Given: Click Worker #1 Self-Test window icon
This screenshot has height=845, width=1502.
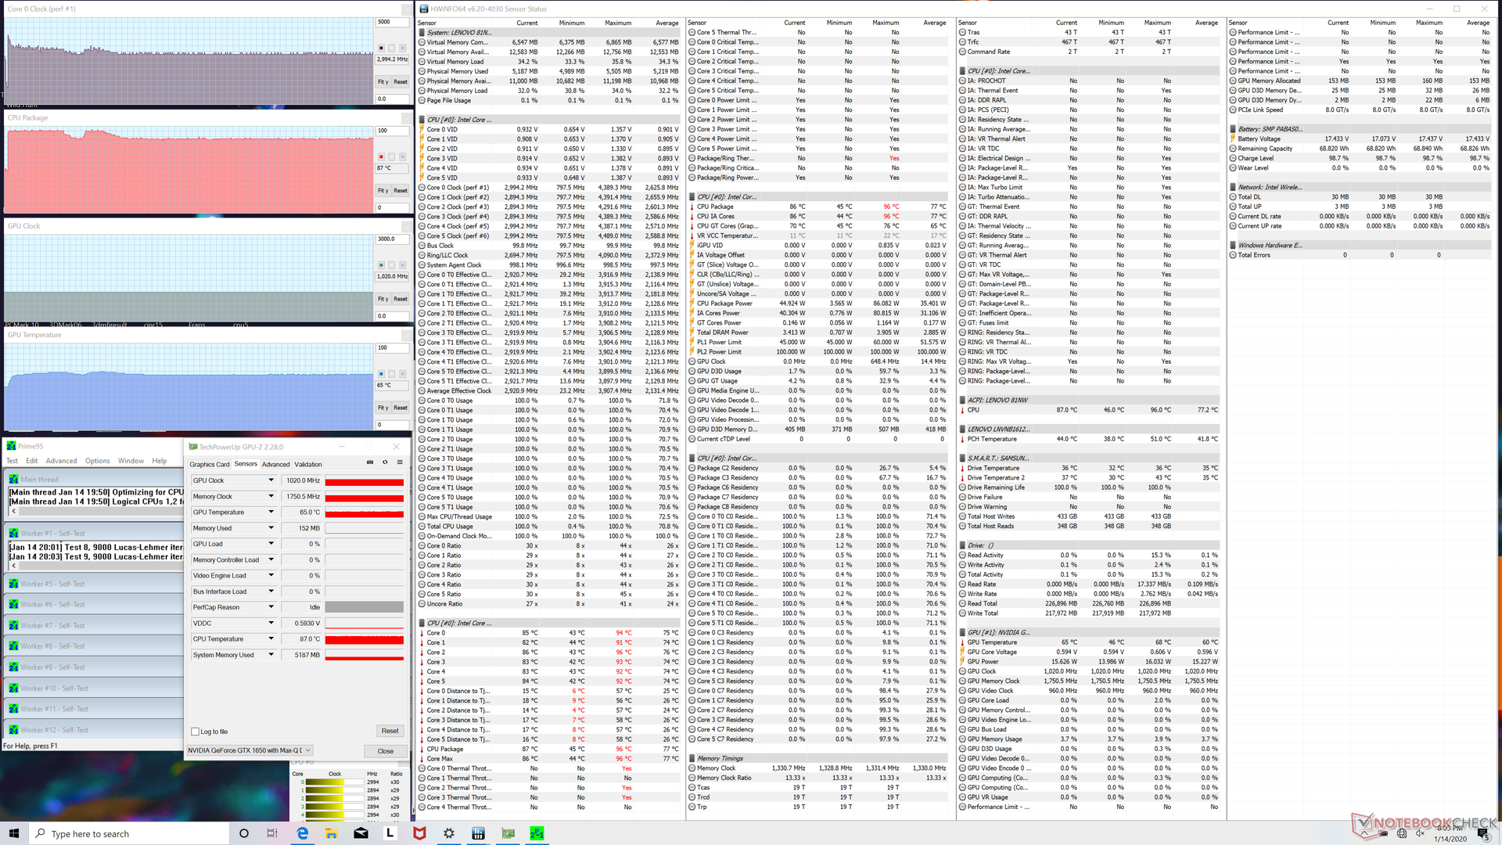Looking at the screenshot, I should tap(13, 534).
